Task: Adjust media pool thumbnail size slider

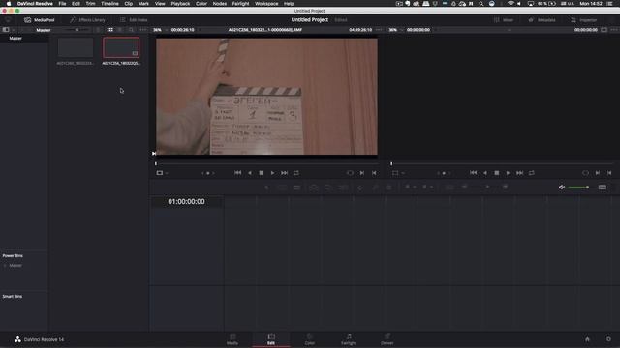Action: (77, 30)
